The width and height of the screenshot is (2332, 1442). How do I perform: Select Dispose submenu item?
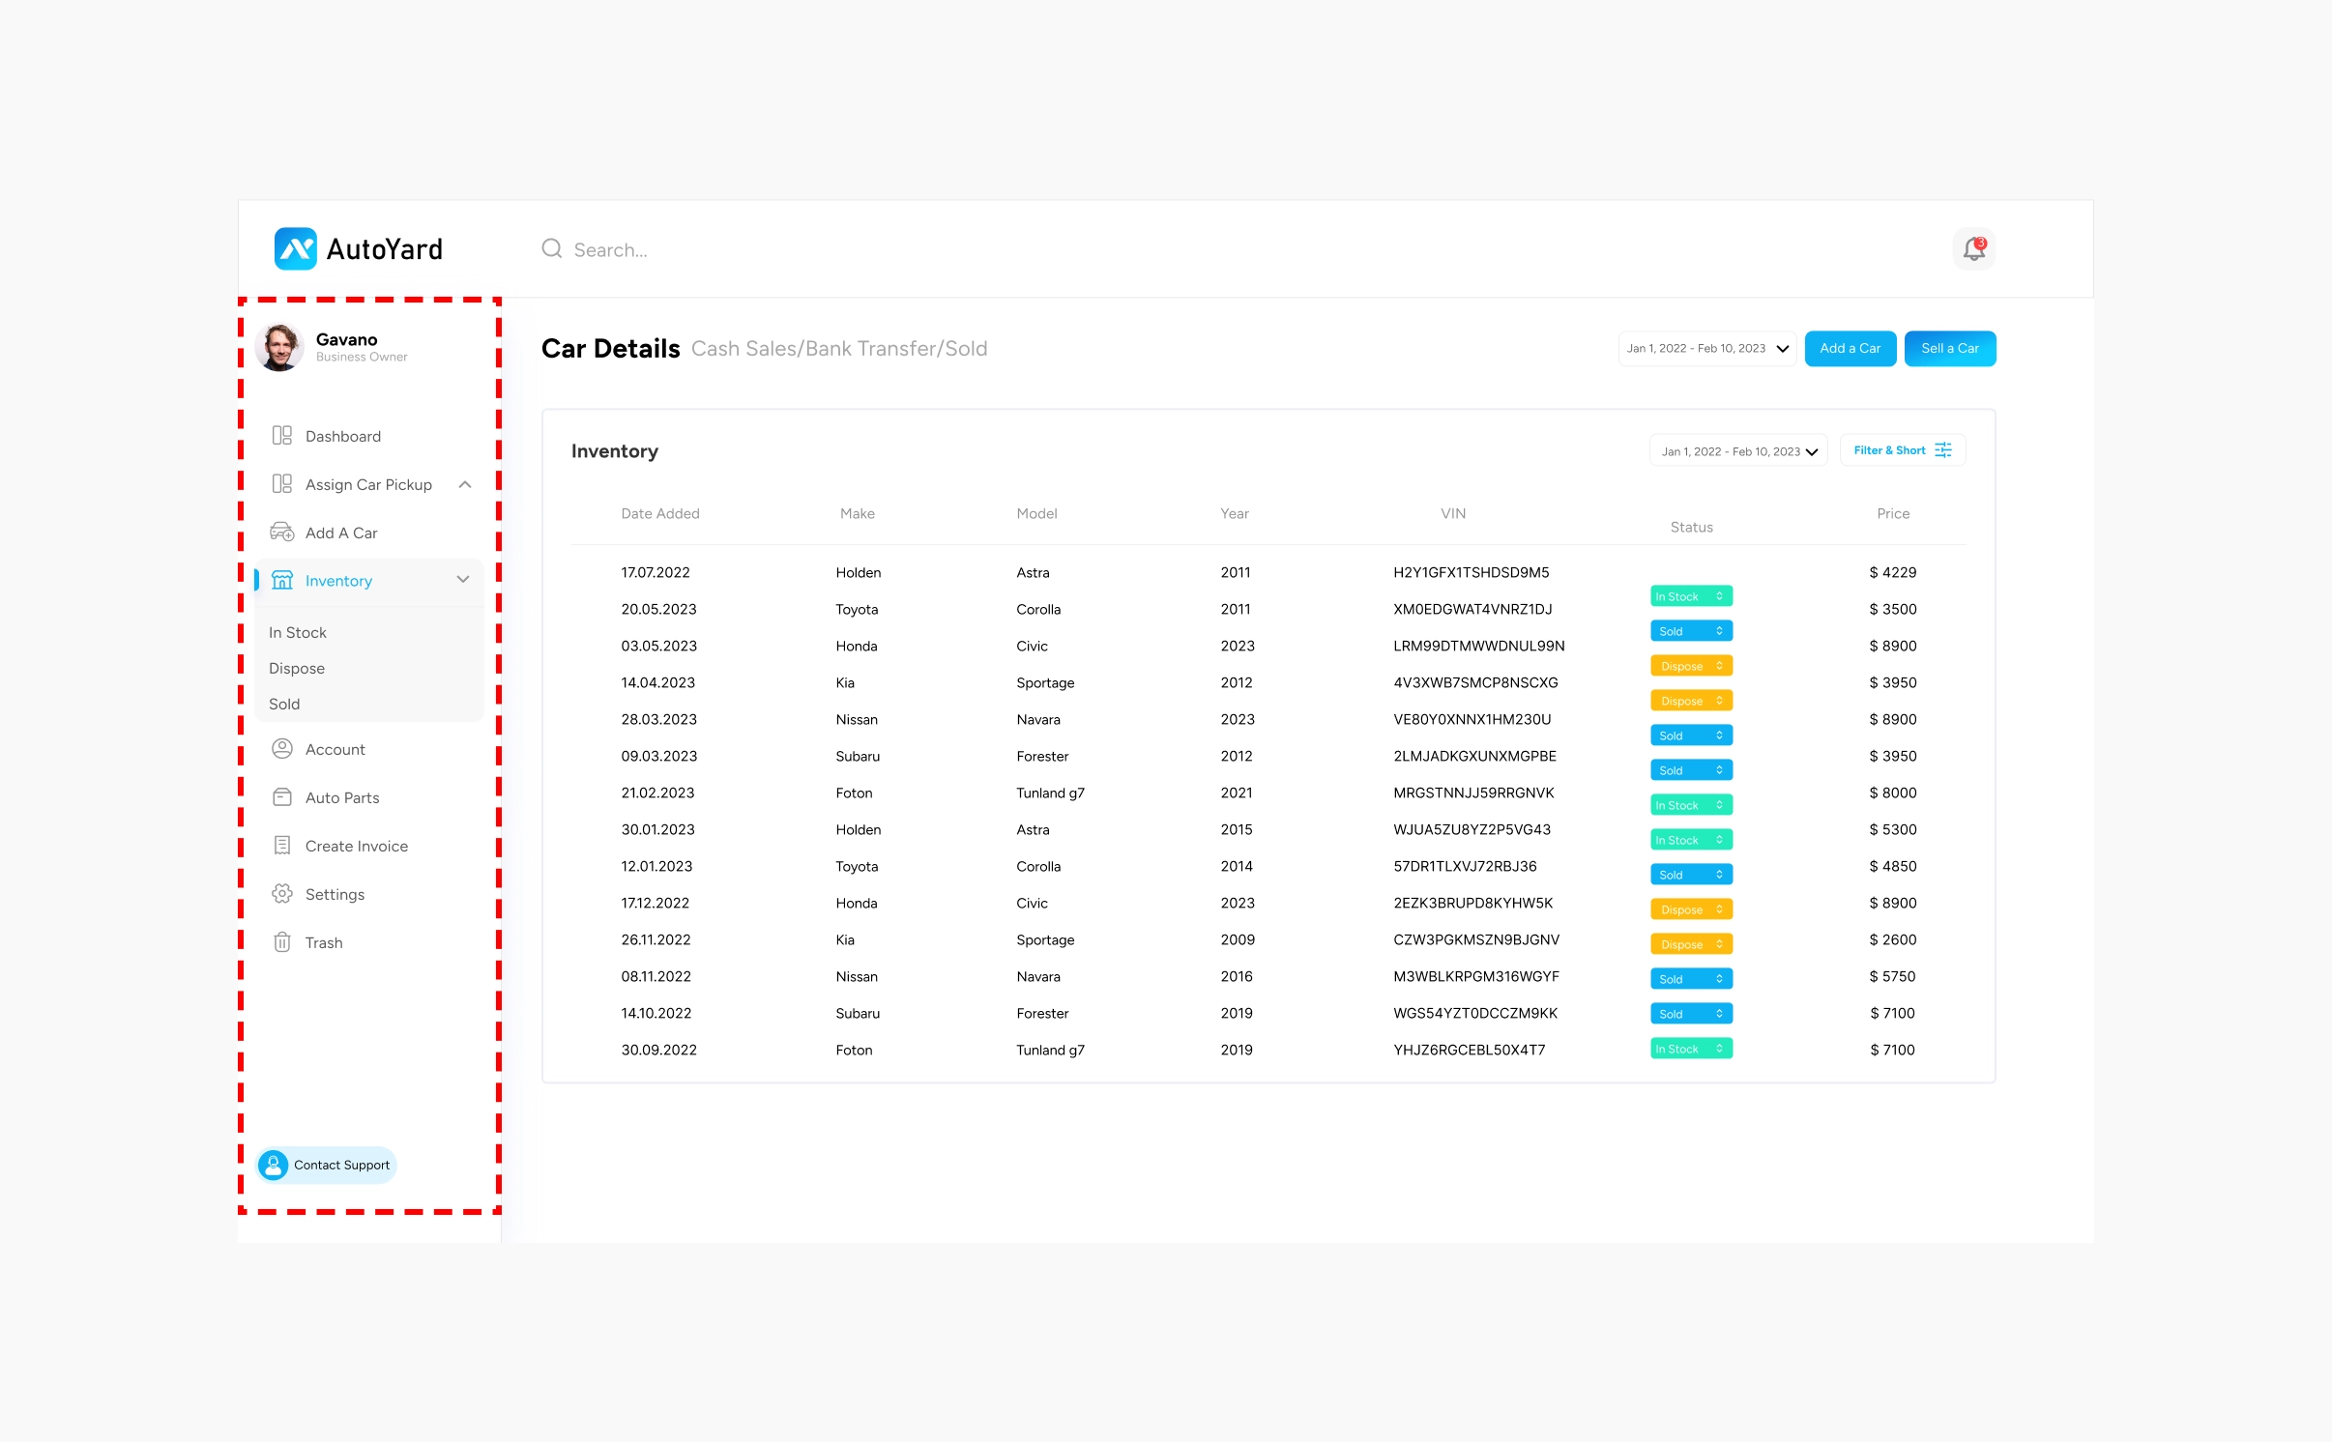point(297,668)
